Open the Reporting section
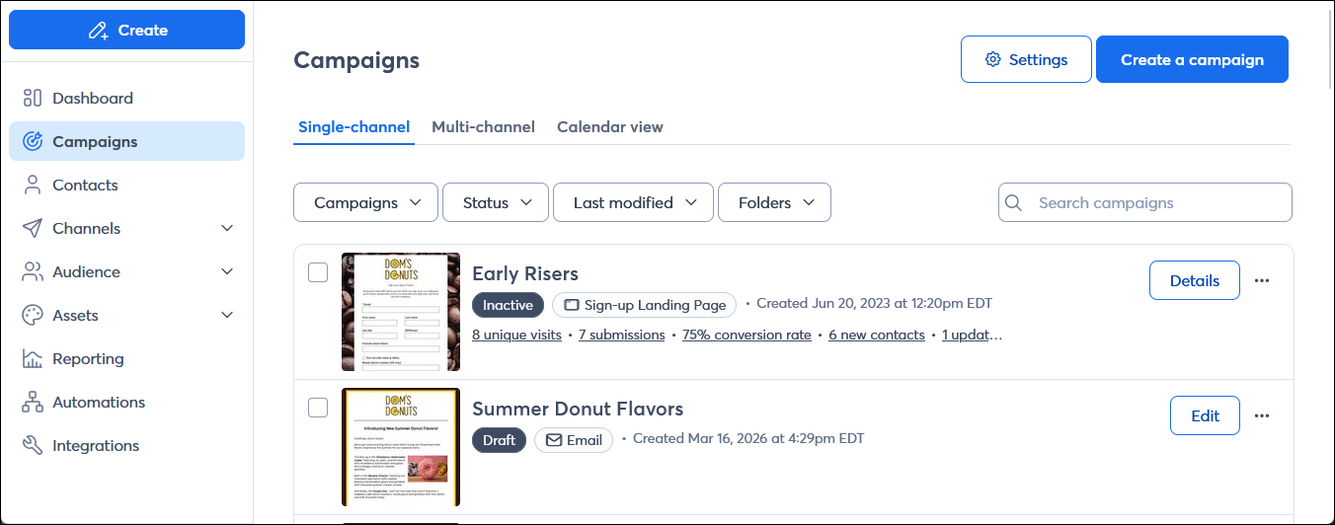Screen dimensions: 1335x525 coord(126,358)
